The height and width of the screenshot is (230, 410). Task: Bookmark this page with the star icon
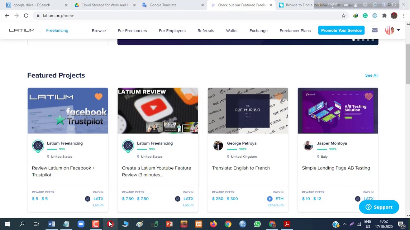(x=344, y=16)
